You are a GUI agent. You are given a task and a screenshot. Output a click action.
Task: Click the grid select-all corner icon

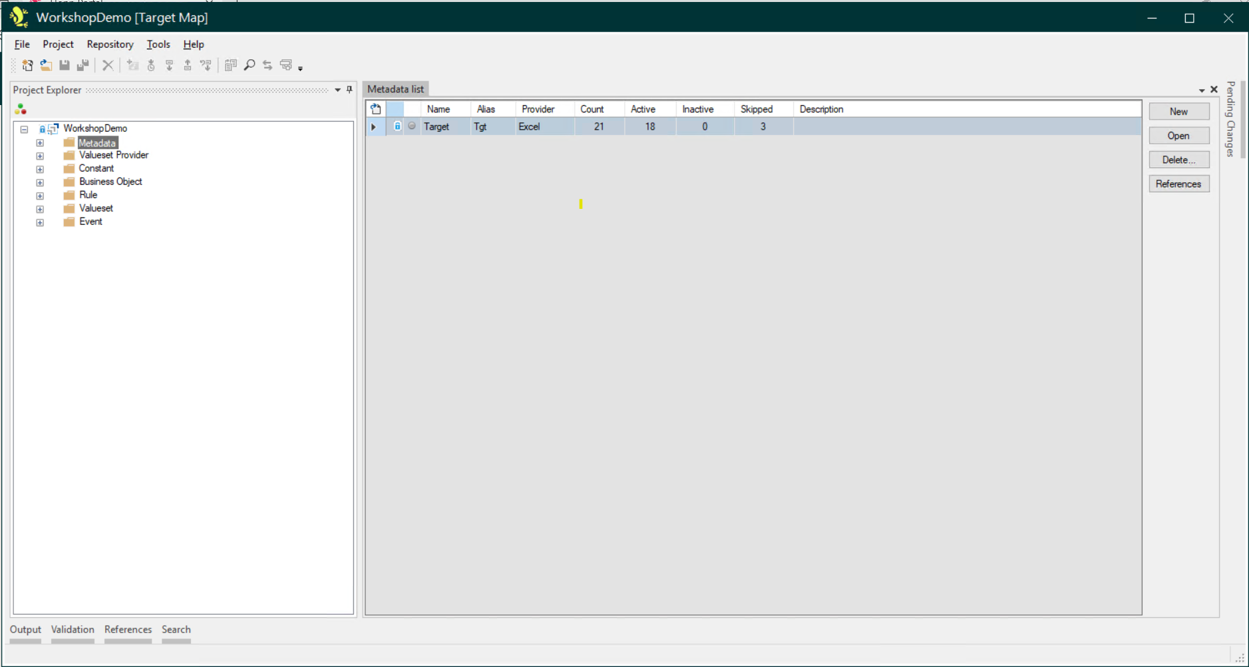[x=376, y=109]
